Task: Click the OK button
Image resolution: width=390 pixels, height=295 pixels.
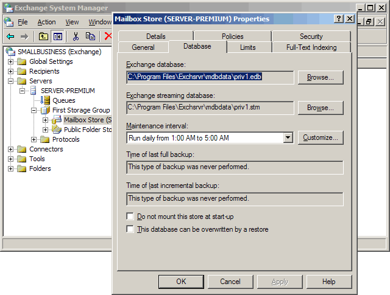Action: click(181, 282)
